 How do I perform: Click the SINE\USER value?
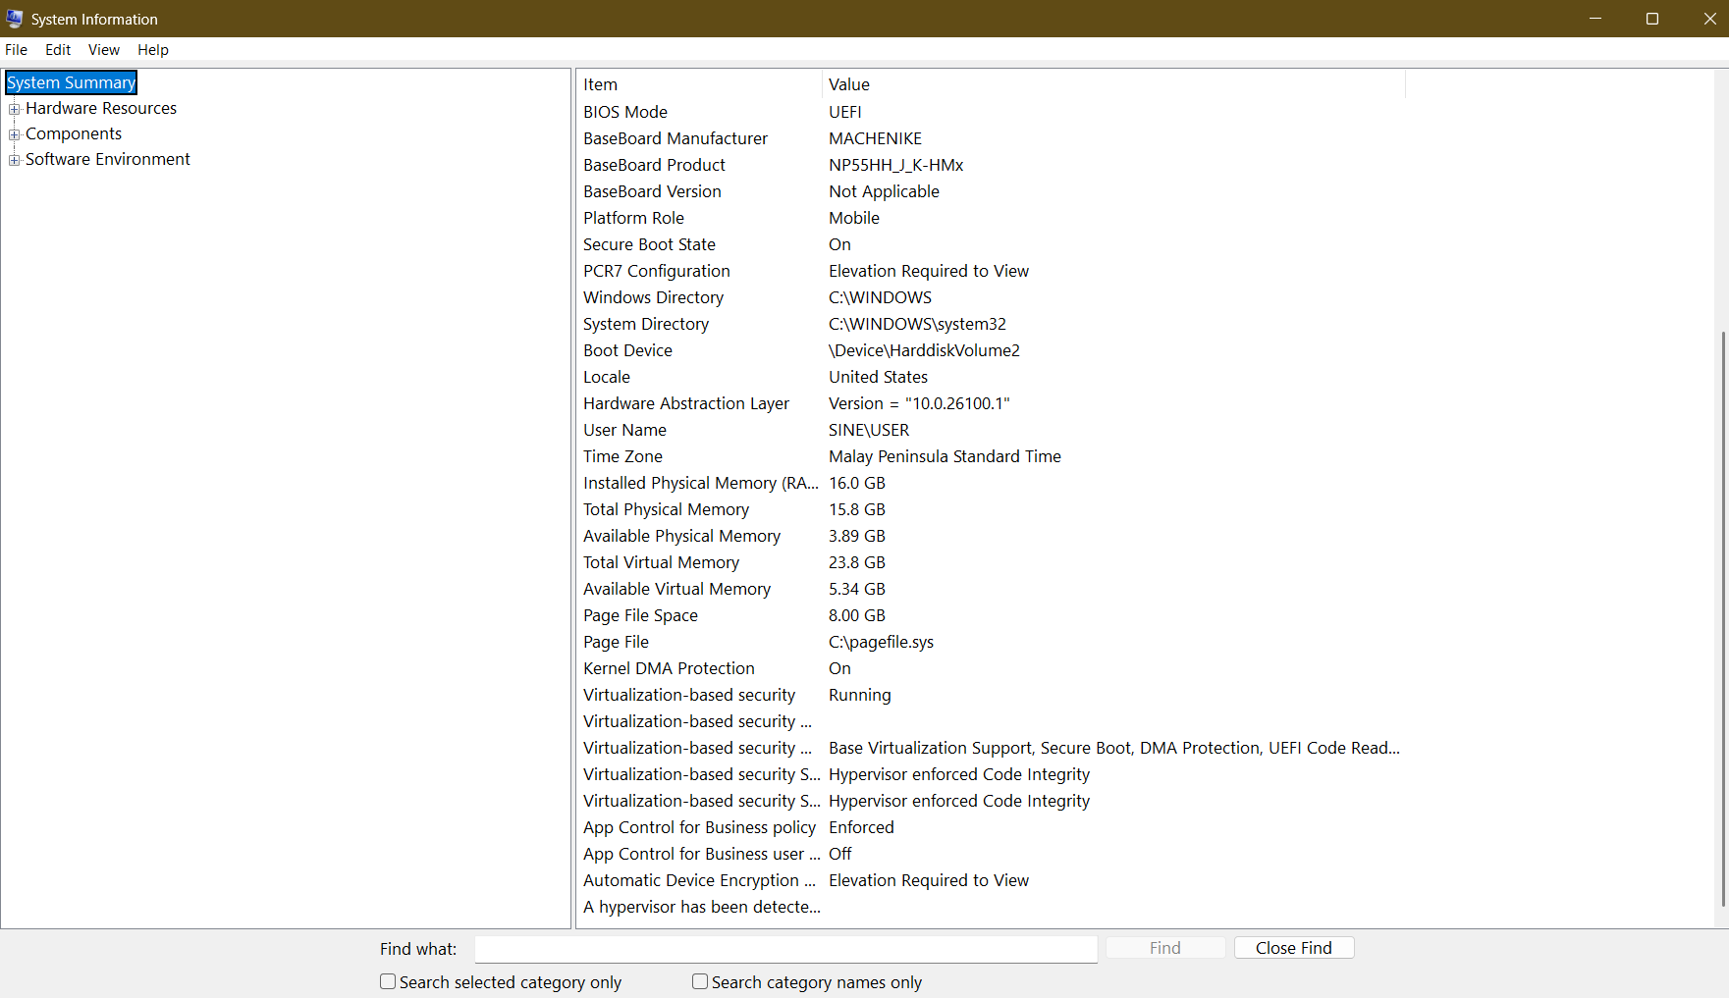869,430
